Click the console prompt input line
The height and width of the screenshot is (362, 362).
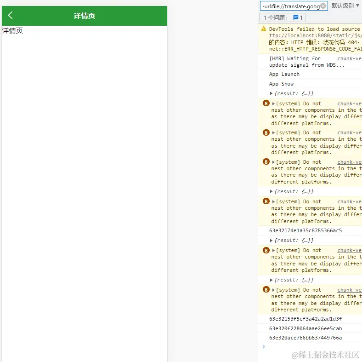[310, 347]
